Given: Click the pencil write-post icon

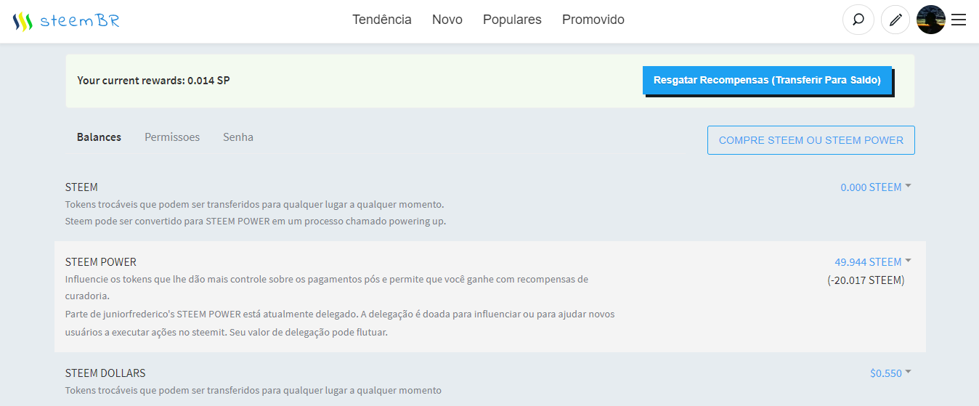Looking at the screenshot, I should click(895, 20).
